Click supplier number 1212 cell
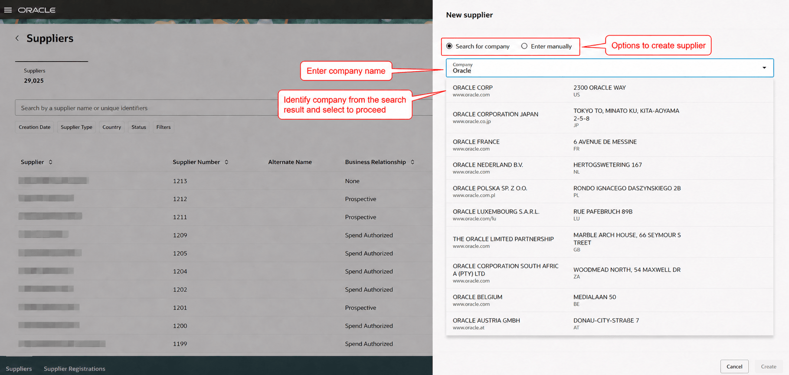The width and height of the screenshot is (789, 375). (180, 199)
